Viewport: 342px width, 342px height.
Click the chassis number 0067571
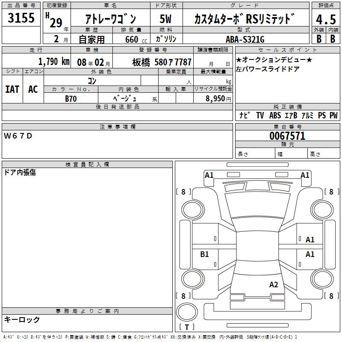point(287,136)
